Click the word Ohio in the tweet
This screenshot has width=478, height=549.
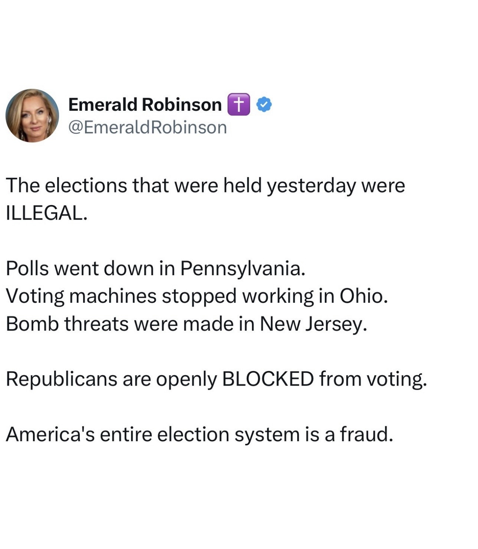click(363, 296)
